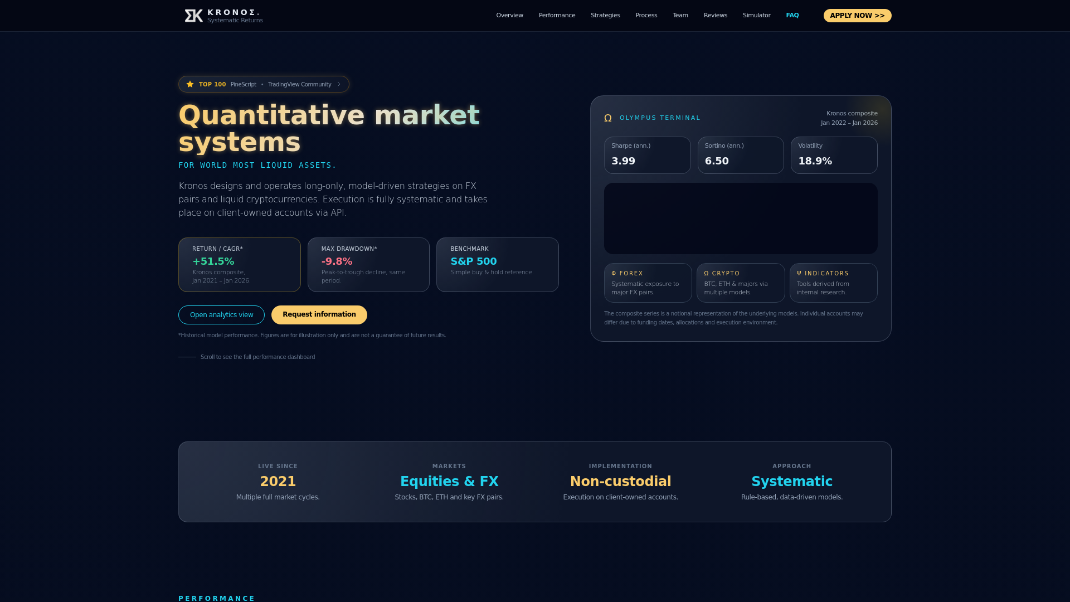This screenshot has width=1070, height=602.
Task: Click the Open analytics view button
Action: 221,315
